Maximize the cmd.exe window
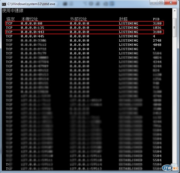Screen dimensions: 180x173 coord(161,2)
